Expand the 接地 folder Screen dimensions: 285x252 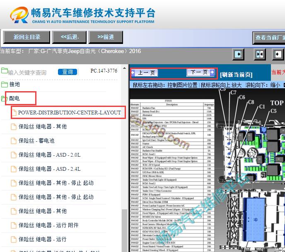(x=14, y=85)
